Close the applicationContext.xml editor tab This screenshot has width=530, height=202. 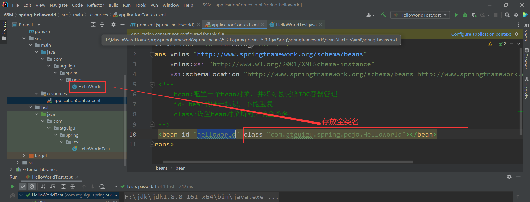click(x=263, y=25)
